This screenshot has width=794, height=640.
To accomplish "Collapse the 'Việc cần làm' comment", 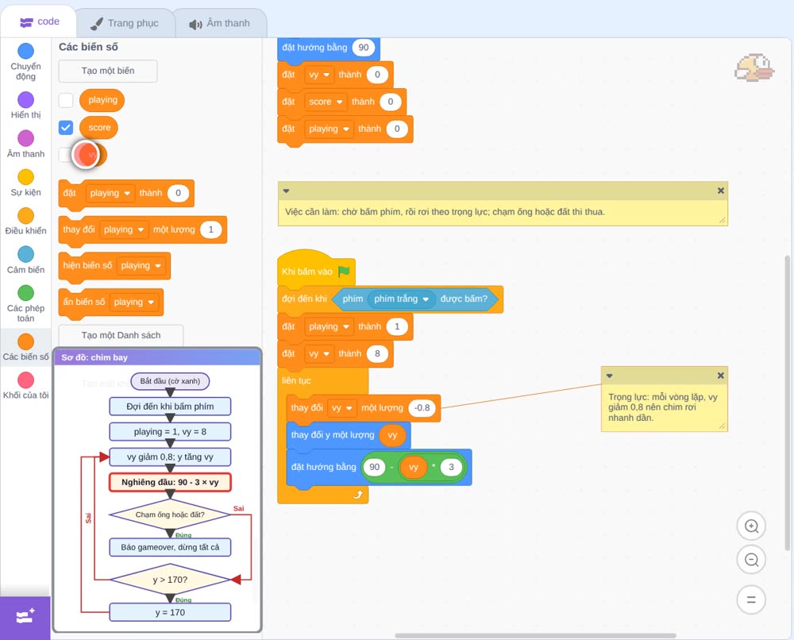I will pos(286,191).
